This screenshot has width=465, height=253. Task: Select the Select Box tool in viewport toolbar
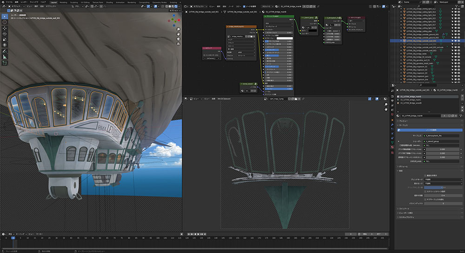[5, 17]
